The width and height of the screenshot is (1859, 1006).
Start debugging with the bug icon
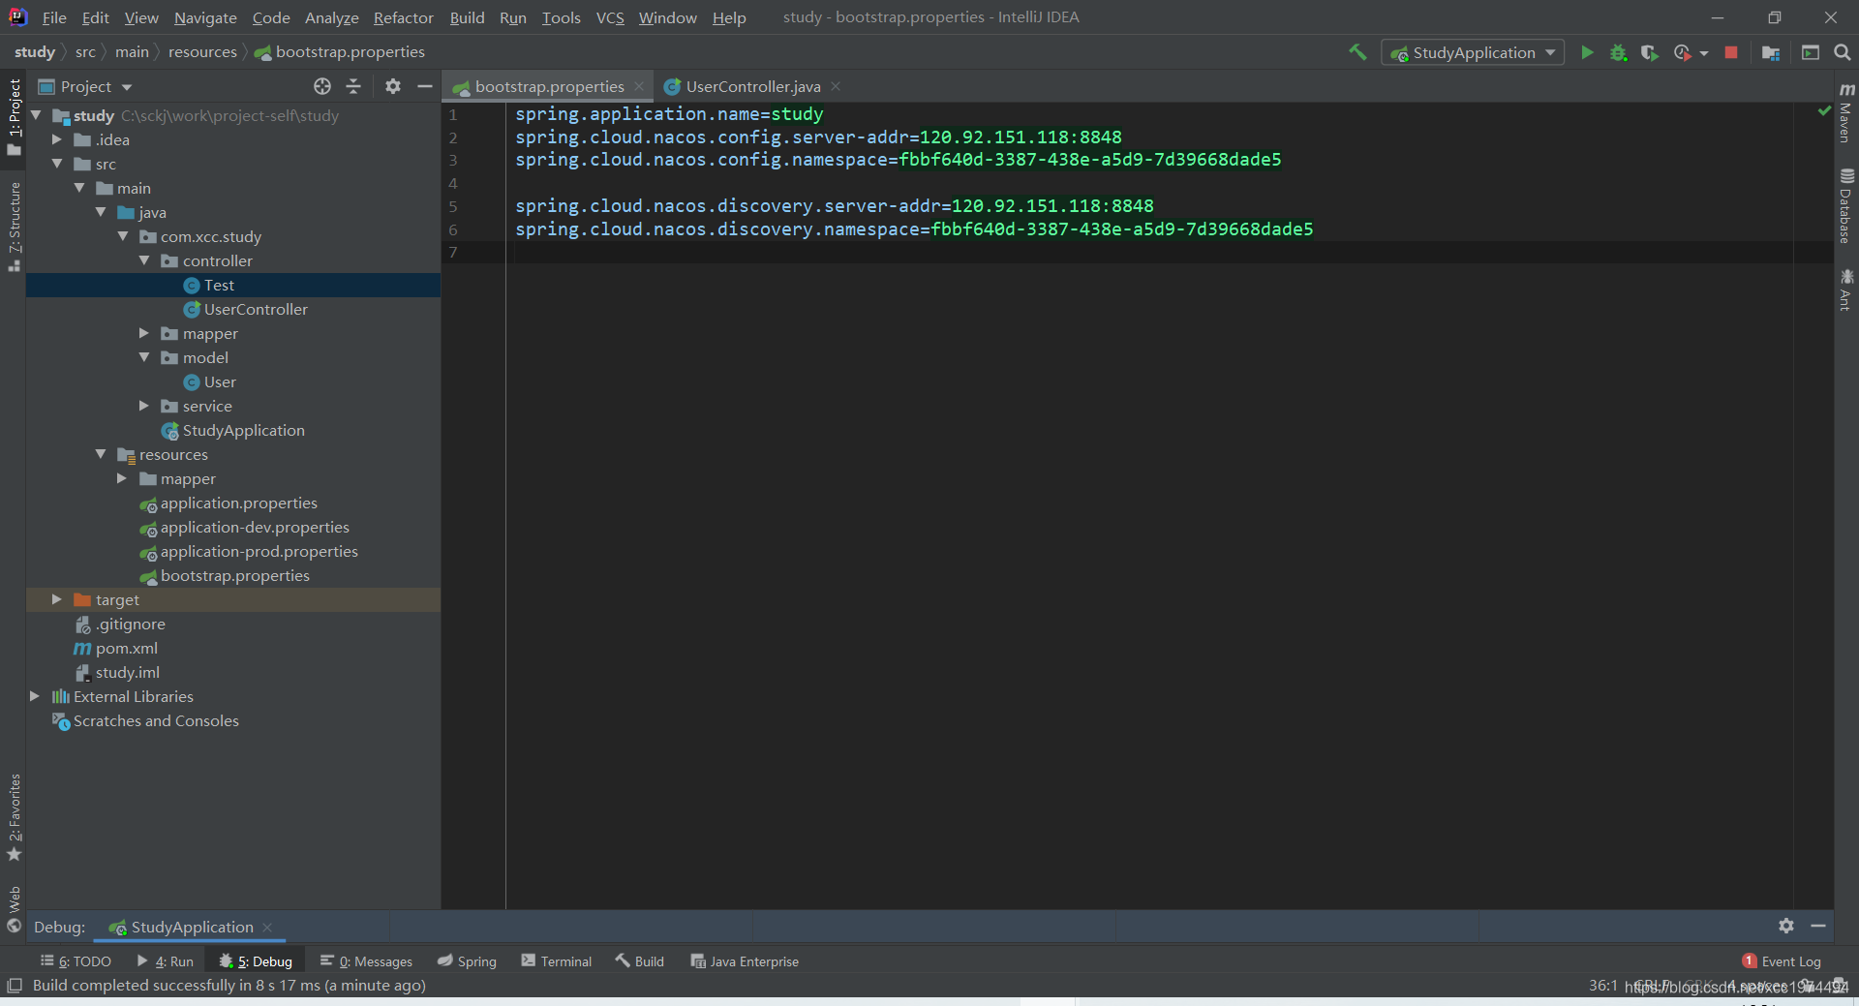pos(1618,52)
